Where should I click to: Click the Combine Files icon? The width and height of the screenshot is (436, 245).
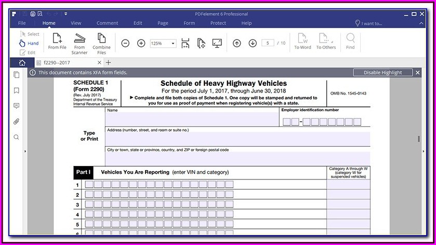click(101, 38)
